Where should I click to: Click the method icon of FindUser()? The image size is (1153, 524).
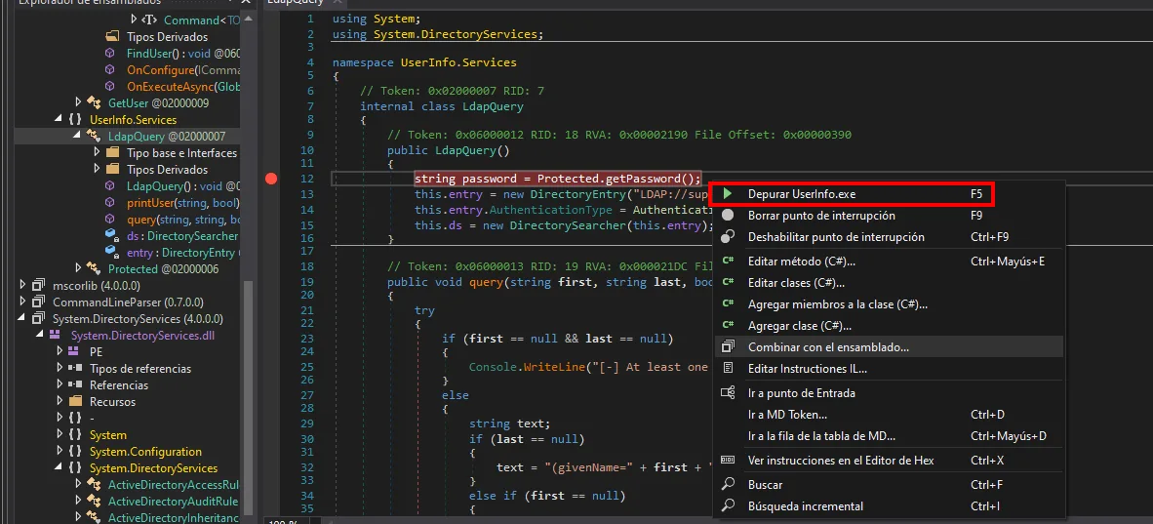pos(110,53)
